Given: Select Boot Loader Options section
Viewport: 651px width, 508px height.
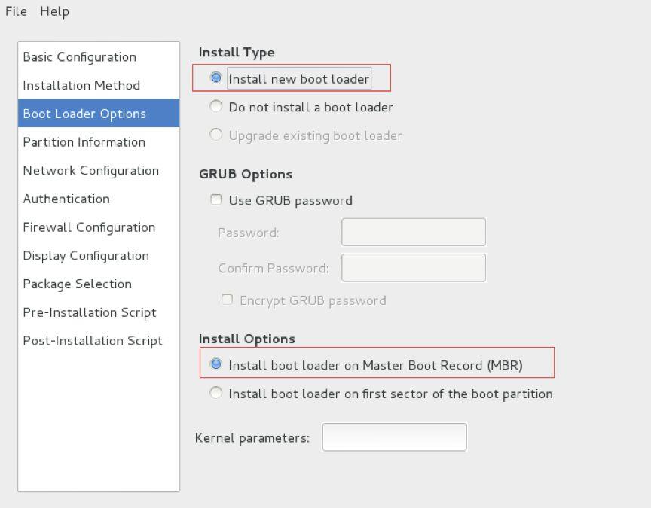Looking at the screenshot, I should [84, 114].
